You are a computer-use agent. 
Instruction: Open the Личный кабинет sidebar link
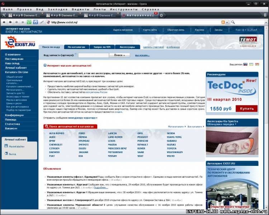pyautogui.click(x=16, y=68)
